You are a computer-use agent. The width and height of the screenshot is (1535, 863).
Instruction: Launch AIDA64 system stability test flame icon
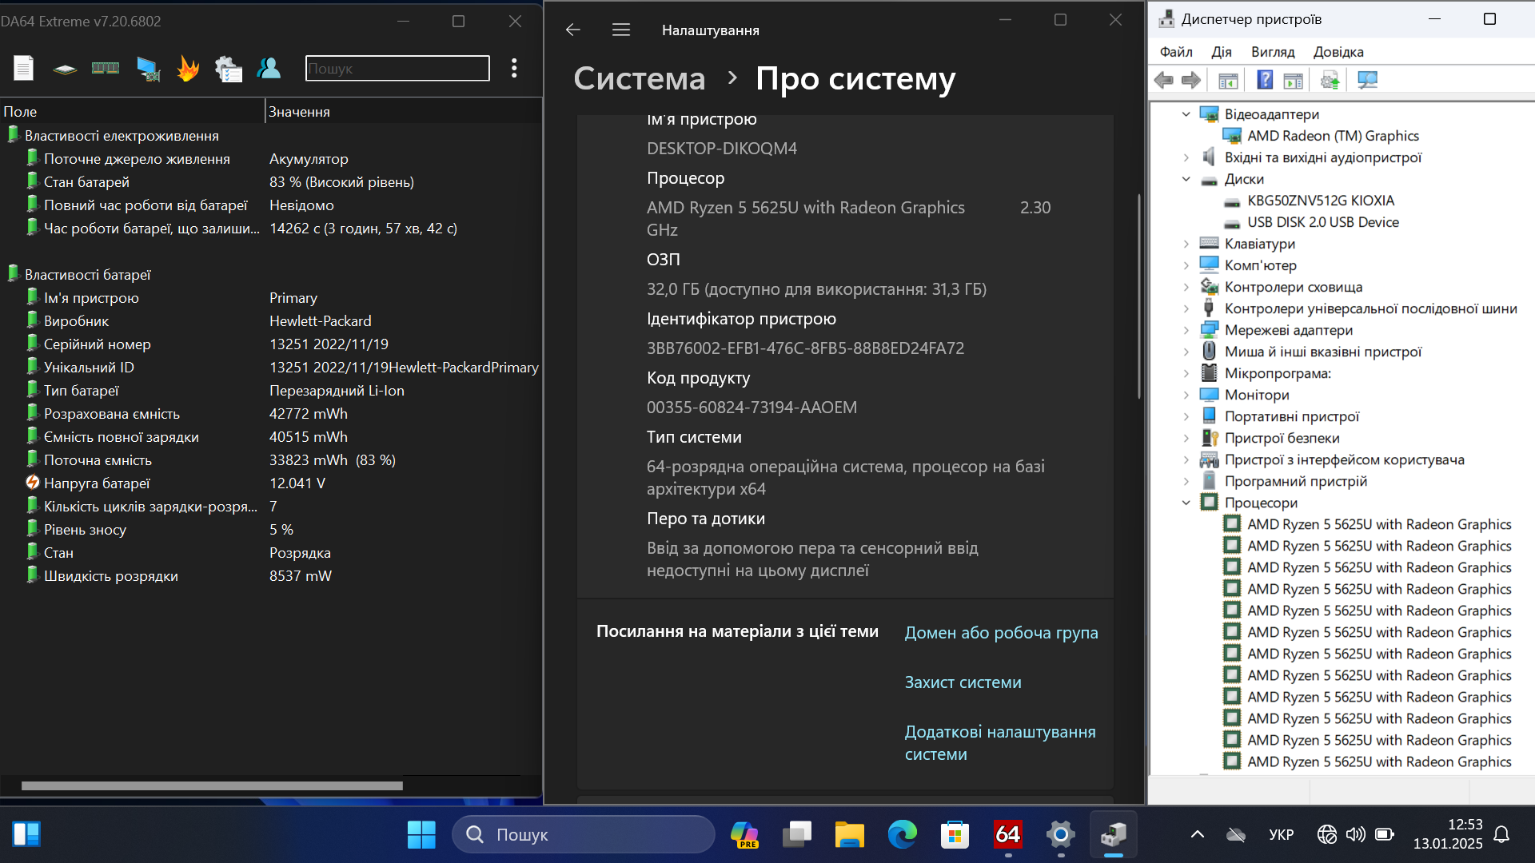[x=189, y=68]
